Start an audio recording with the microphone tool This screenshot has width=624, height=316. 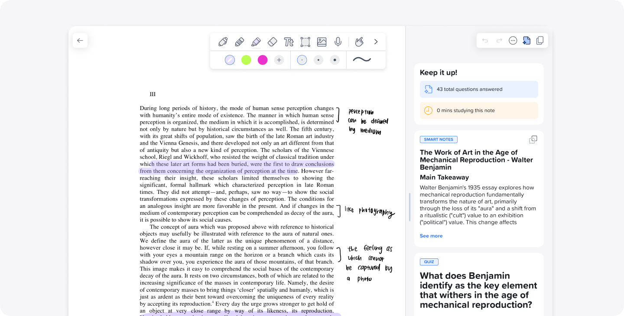click(338, 42)
